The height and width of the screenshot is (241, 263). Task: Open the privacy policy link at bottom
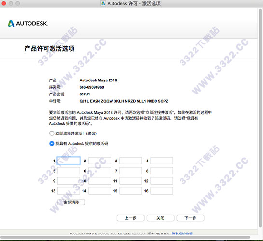(x=182, y=233)
